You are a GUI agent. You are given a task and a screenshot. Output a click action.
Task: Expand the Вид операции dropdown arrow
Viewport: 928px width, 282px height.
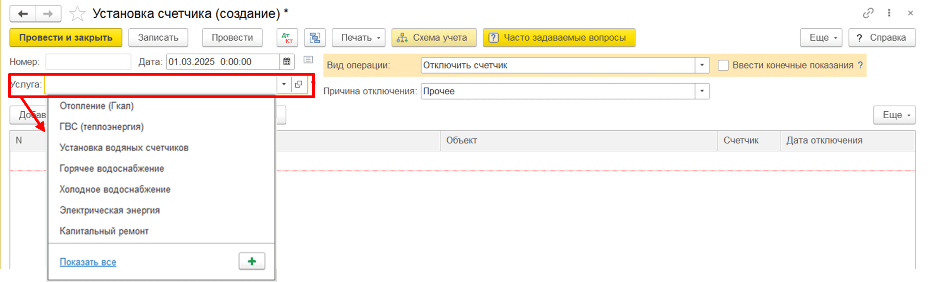click(702, 65)
